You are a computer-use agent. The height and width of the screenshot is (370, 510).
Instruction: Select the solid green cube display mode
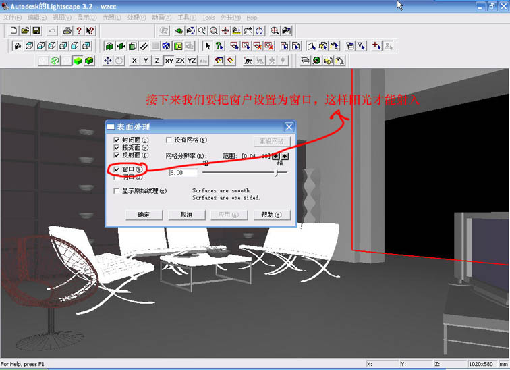pos(78,61)
